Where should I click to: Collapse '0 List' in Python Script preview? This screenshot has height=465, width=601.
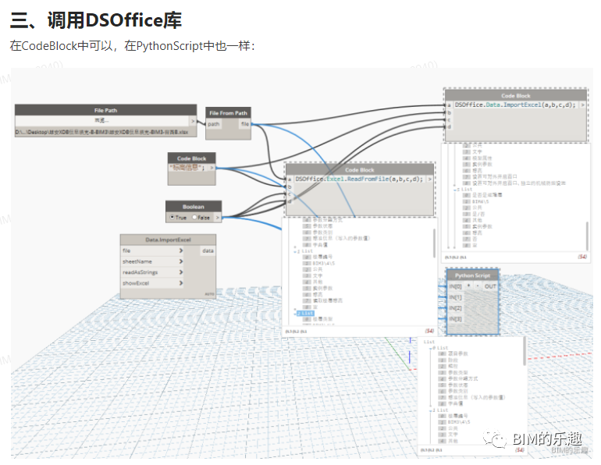[x=431, y=348]
